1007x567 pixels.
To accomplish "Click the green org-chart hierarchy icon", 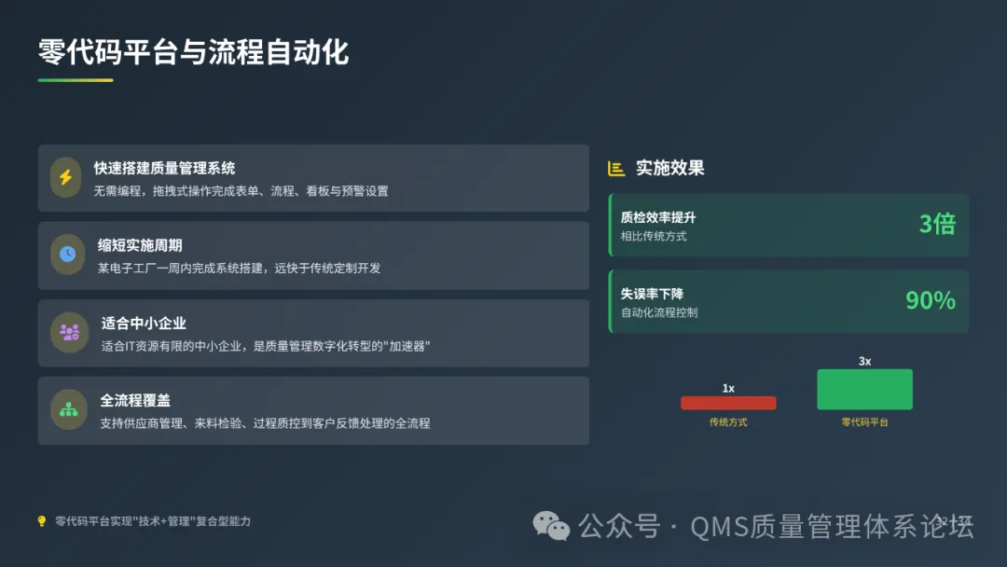I will point(69,409).
